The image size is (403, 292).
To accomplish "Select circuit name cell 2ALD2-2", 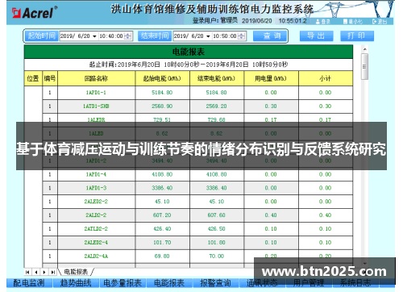I will click(x=96, y=215).
